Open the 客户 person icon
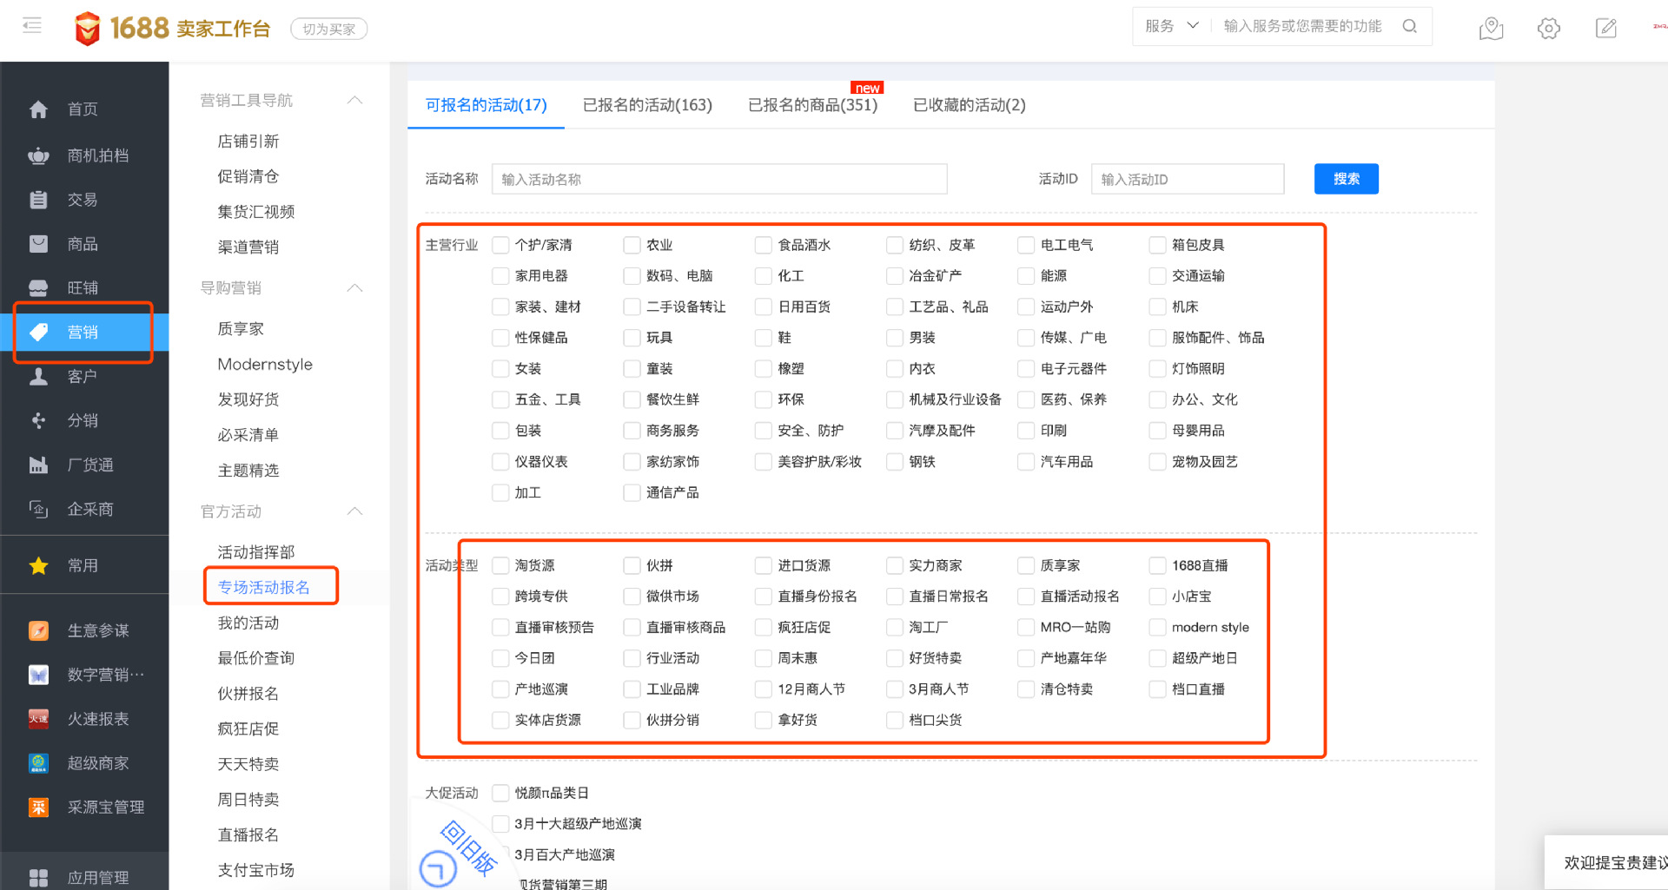Viewport: 1668px width, 890px height. tap(38, 376)
